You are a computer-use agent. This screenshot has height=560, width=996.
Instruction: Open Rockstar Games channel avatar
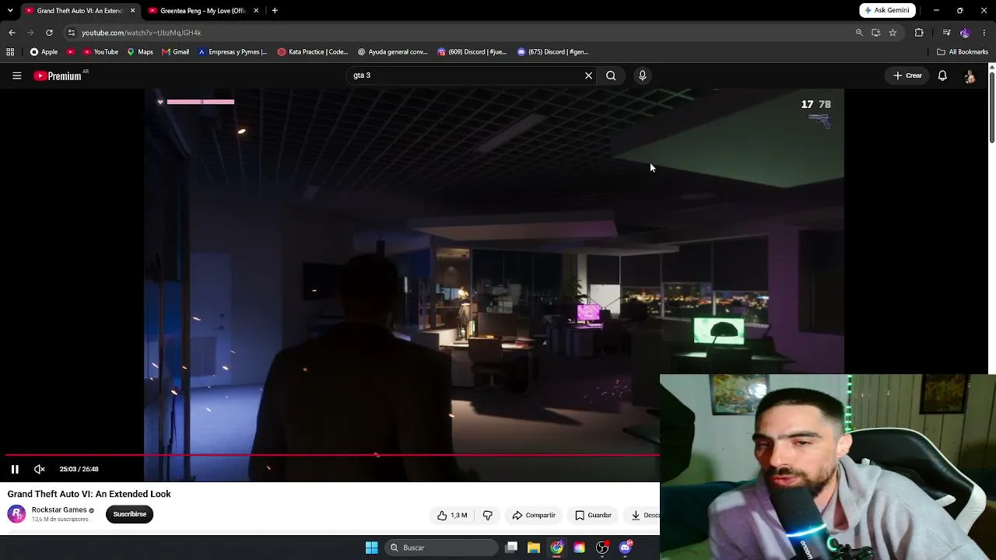[x=16, y=514]
